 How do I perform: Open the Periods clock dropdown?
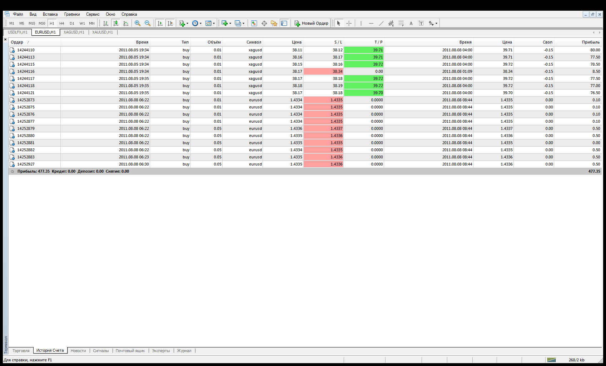(197, 23)
